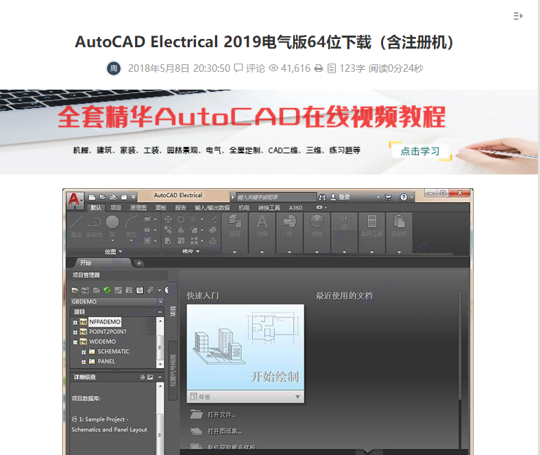Expand the NFPADEMO project node

coord(75,322)
